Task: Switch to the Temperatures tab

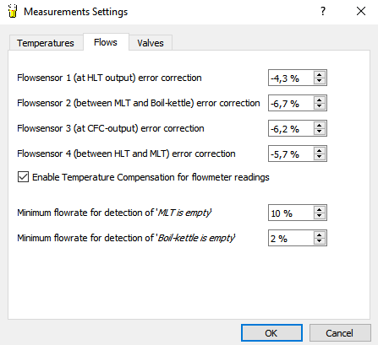Action: pyautogui.click(x=46, y=43)
